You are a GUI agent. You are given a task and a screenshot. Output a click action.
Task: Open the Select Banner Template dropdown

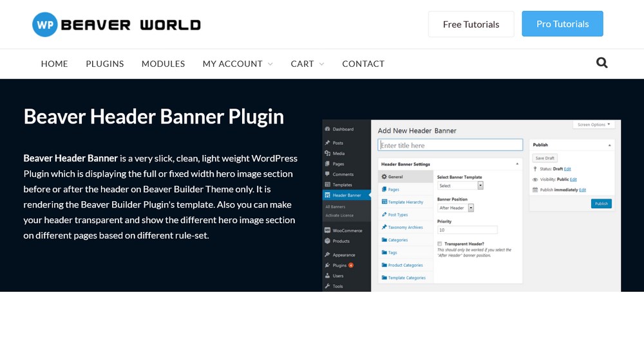point(460,186)
